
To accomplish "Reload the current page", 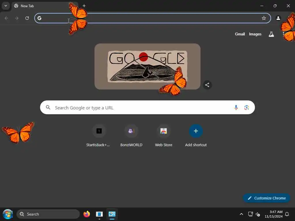I will (27, 18).
